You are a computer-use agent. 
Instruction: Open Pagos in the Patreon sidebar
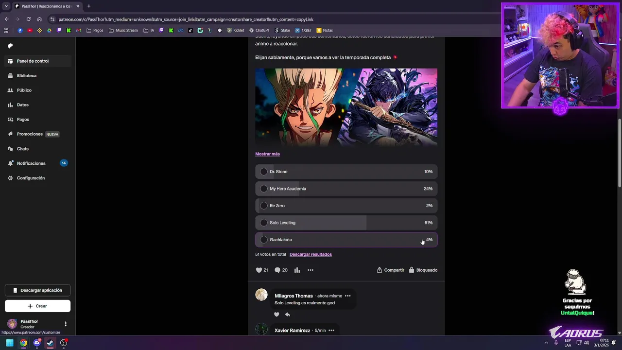38,120
